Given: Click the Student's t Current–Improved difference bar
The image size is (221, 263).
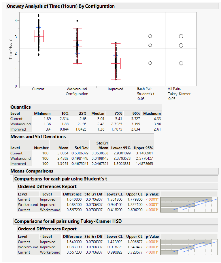Looking at the screenshot, I should point(186,199).
